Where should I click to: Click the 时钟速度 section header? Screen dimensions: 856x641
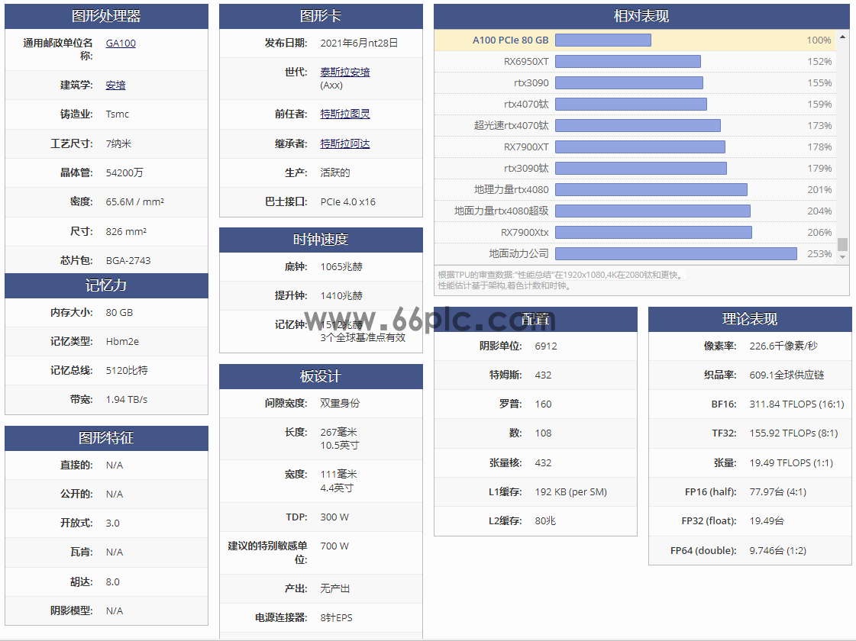pos(321,240)
